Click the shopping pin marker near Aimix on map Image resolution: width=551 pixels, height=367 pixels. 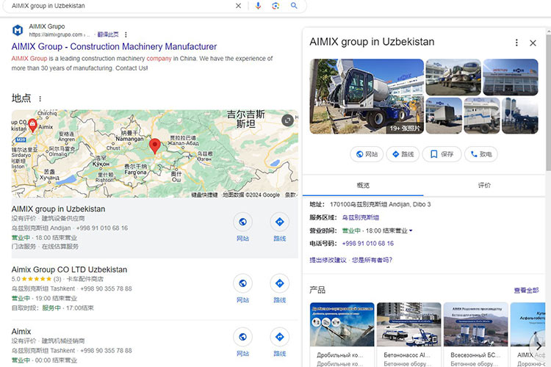click(32, 125)
